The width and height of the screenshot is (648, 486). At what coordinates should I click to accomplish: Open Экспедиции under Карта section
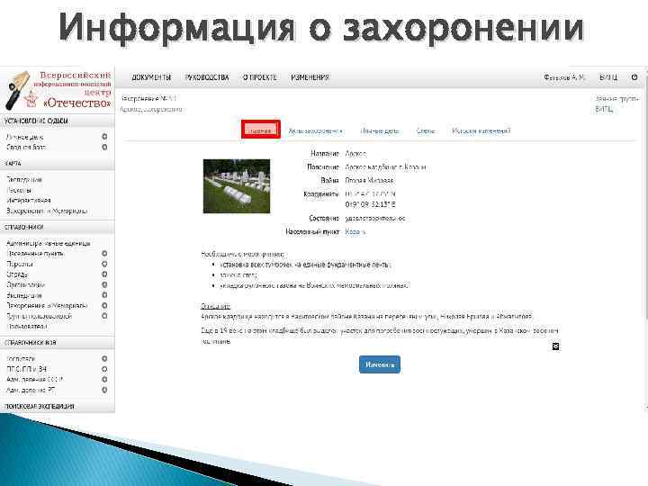tap(24, 180)
